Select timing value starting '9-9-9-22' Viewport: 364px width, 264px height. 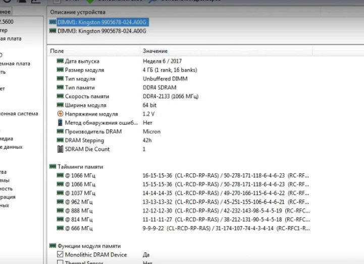(226, 228)
